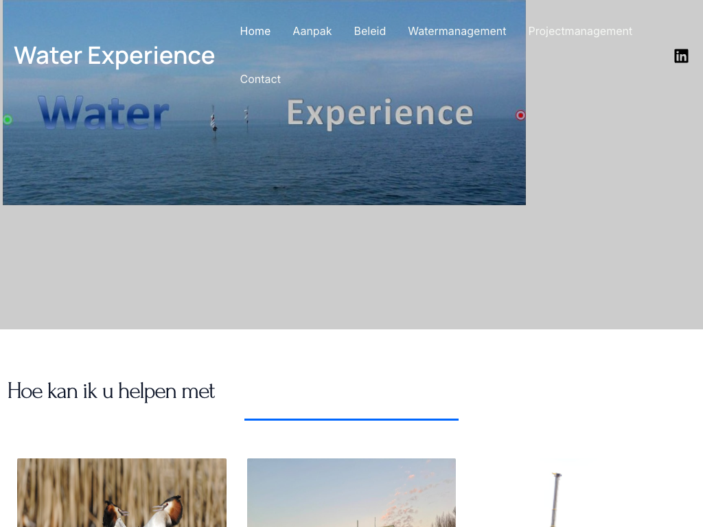Open the LinkedIn profile icon
Screen dimensions: 703x527
681,56
